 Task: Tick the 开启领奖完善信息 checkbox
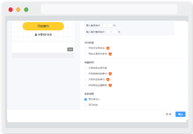coord(85,68)
